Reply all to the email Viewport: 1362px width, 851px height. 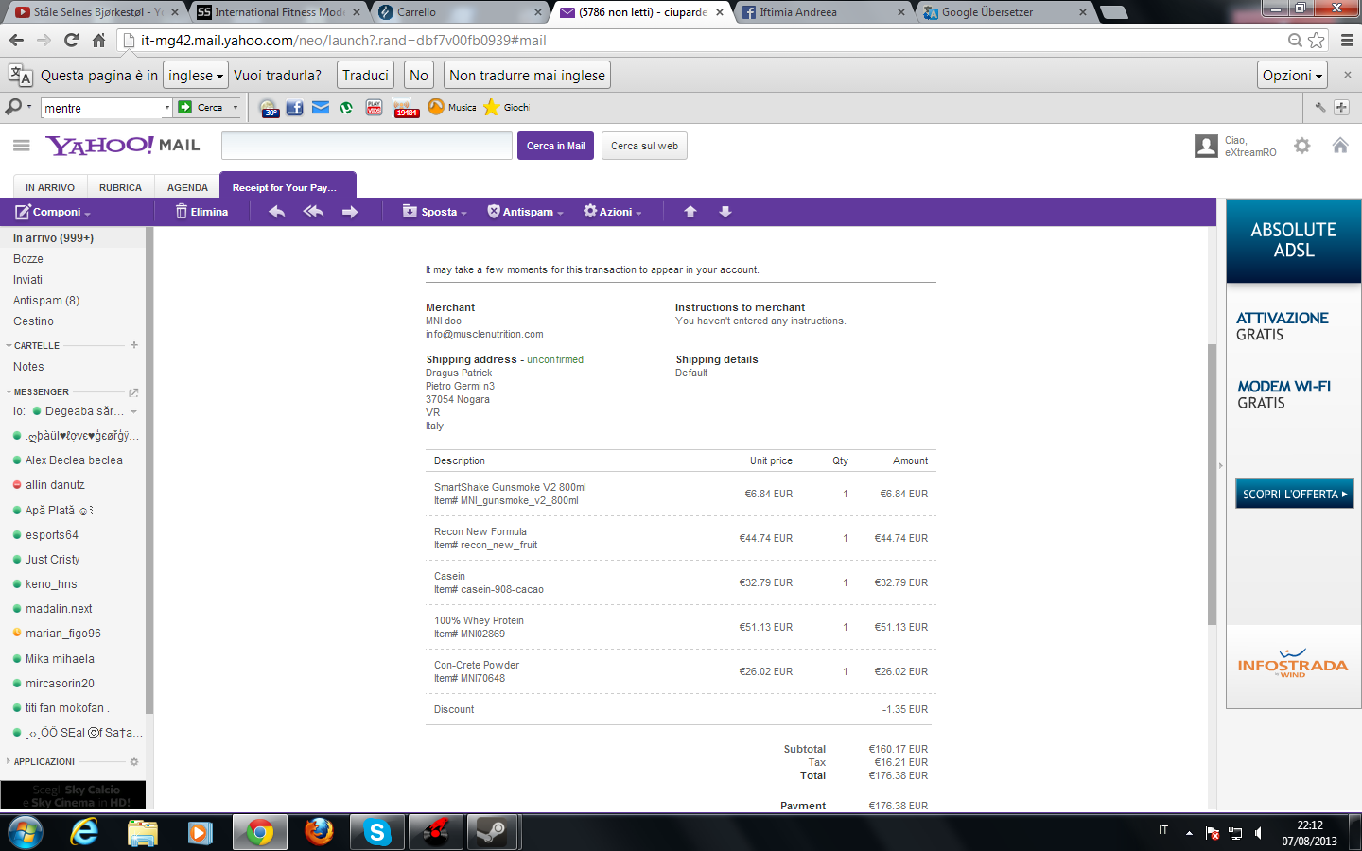pyautogui.click(x=313, y=212)
